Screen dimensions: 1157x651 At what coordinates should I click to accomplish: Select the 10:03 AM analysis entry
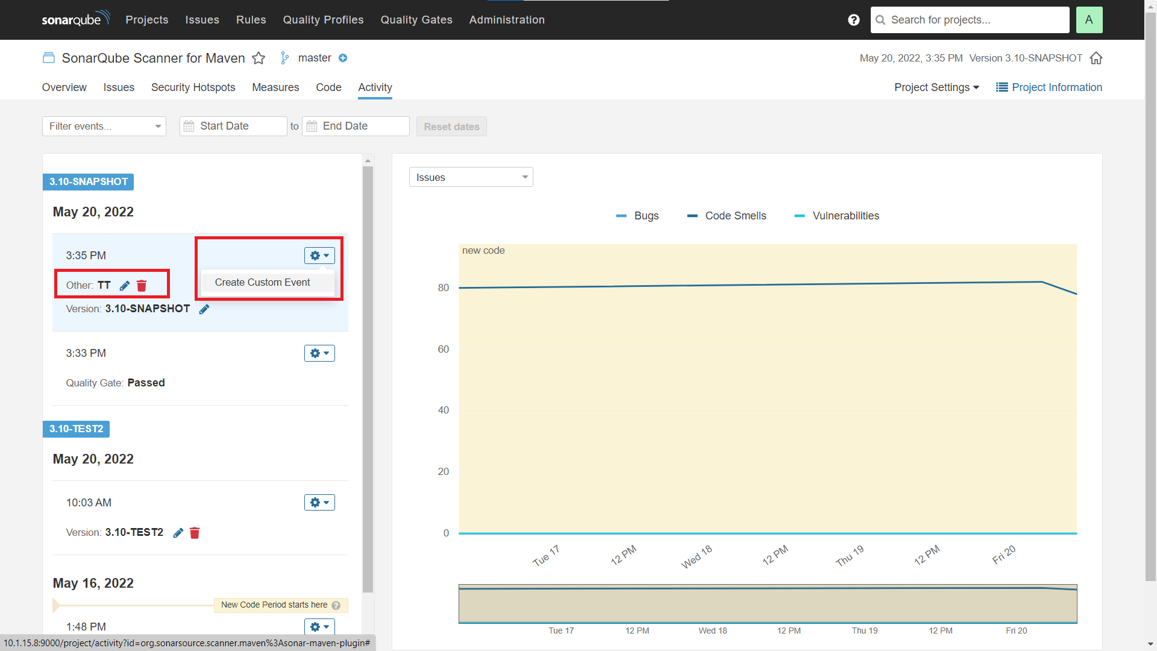point(200,517)
